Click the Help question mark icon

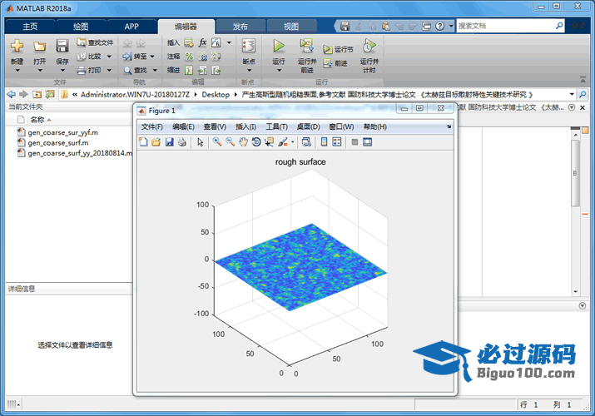click(x=439, y=26)
